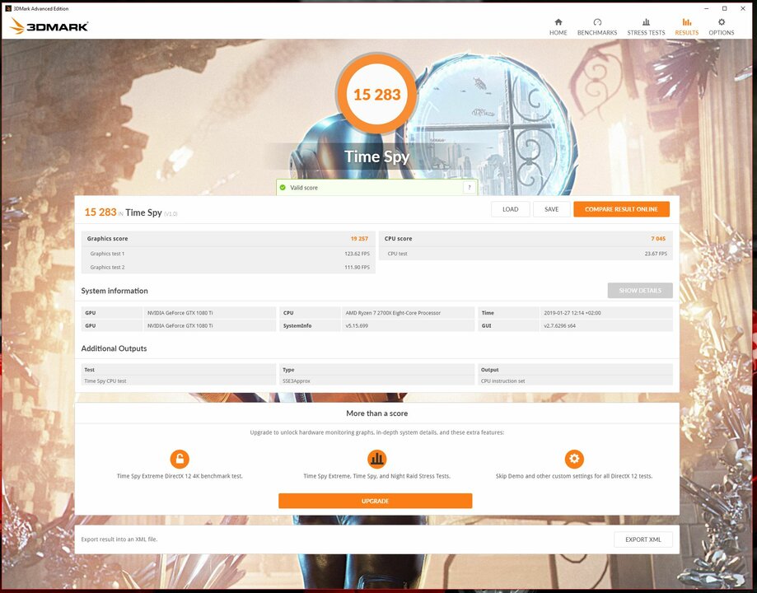Click the 15 283 score circle

[x=376, y=94]
